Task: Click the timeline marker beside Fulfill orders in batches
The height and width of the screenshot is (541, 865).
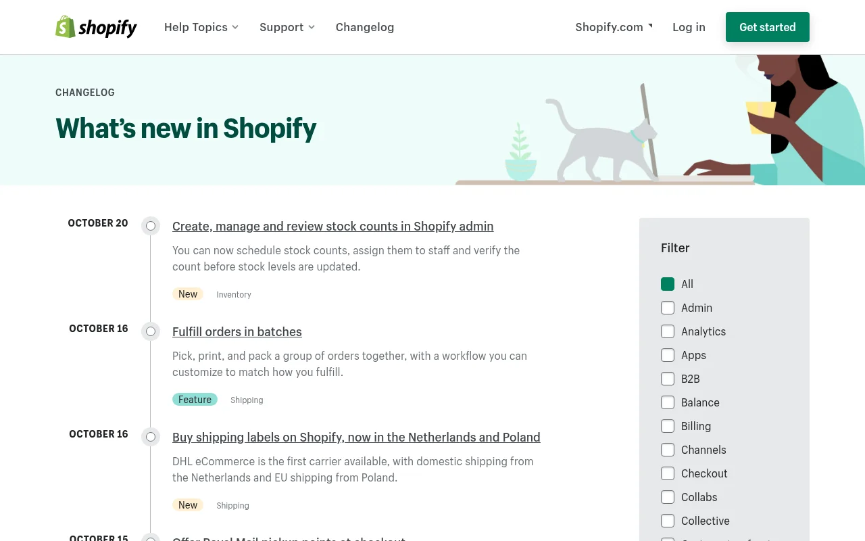Action: coord(151,331)
